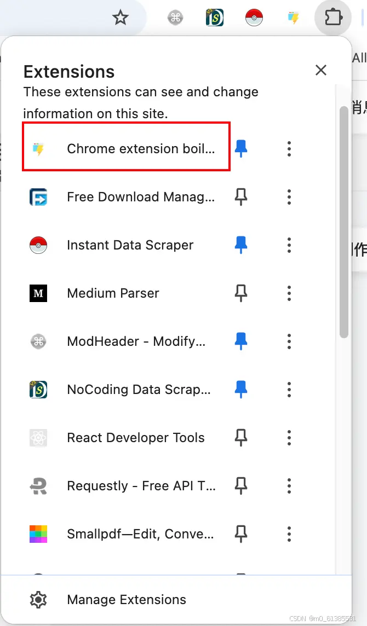
Task: Pin React Developer Tools to toolbar
Action: coord(241,438)
